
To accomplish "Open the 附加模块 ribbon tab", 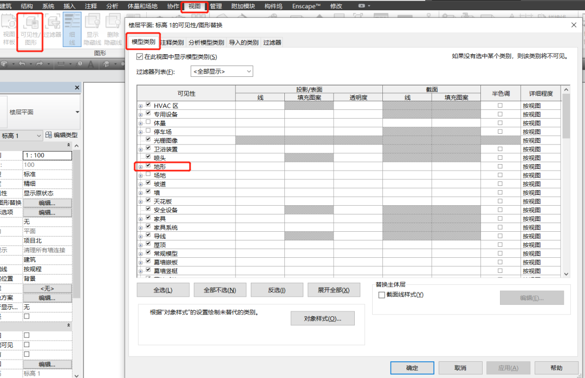I will (x=243, y=6).
